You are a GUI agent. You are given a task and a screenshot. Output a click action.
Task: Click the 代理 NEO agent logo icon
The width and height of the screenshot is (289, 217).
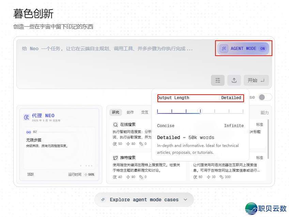point(26,117)
